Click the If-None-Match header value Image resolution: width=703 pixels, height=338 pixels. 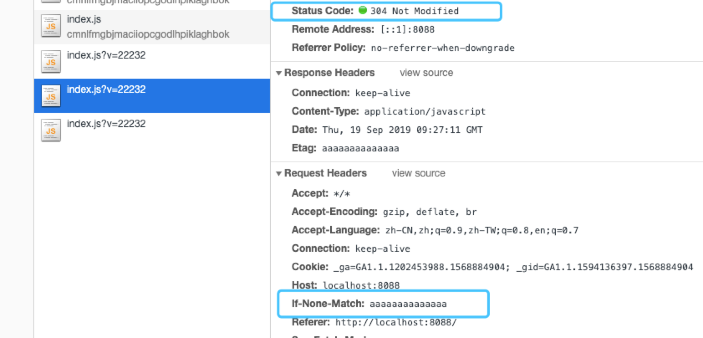pos(408,304)
